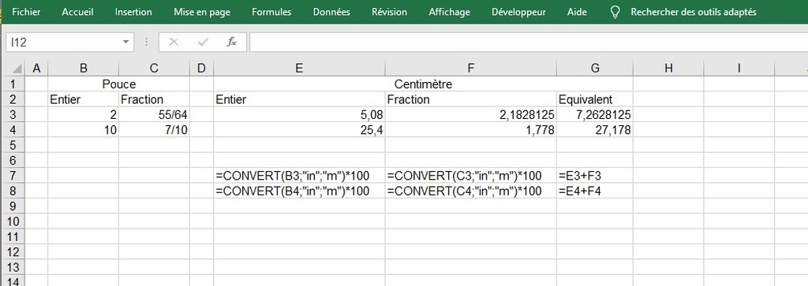Click inside the formula bar input field

tap(529, 43)
